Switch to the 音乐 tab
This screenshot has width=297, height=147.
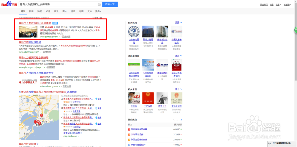click(x=56, y=11)
